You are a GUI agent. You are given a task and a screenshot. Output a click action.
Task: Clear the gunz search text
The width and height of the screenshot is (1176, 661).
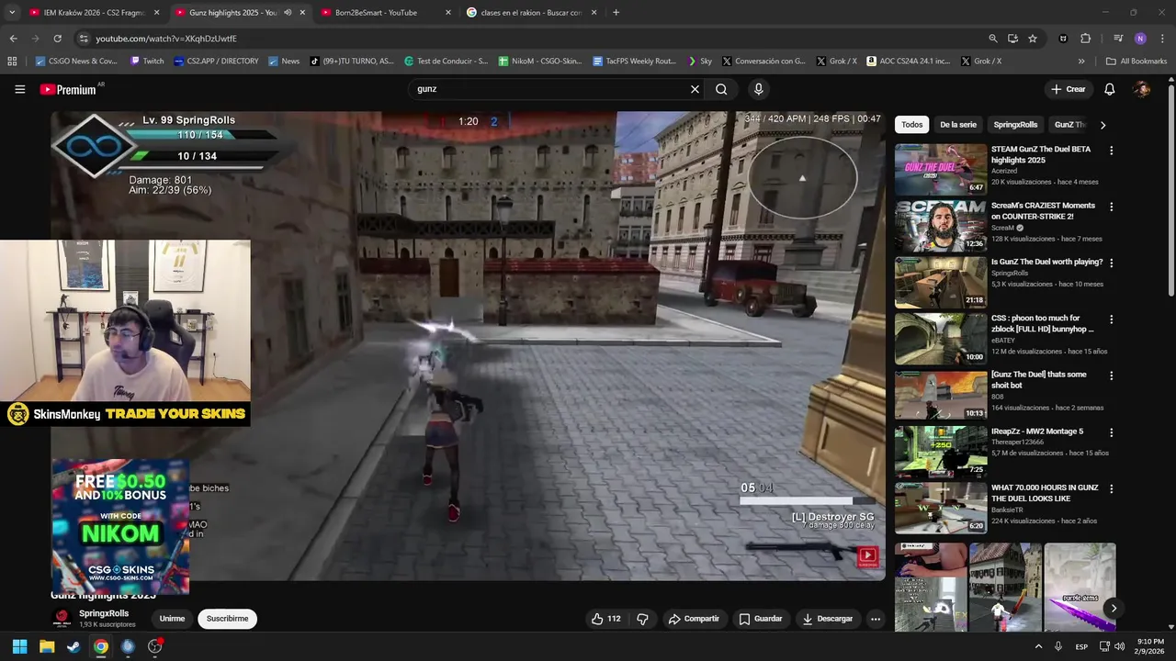point(695,89)
